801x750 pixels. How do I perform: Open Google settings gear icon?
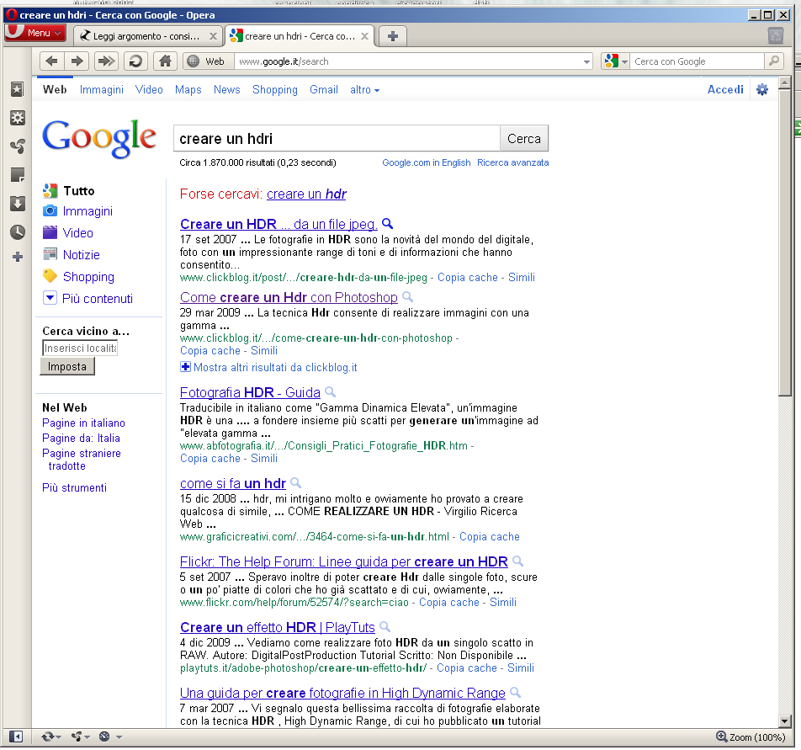pos(761,89)
